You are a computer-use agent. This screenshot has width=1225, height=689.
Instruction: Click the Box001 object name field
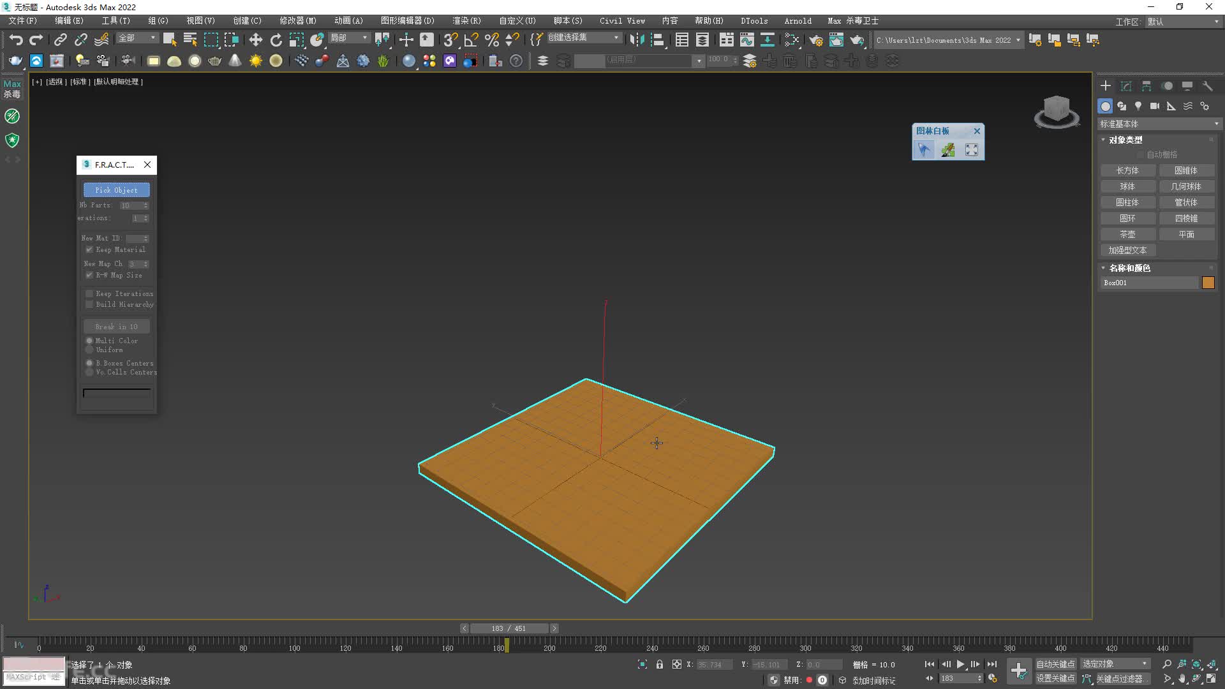pos(1150,283)
